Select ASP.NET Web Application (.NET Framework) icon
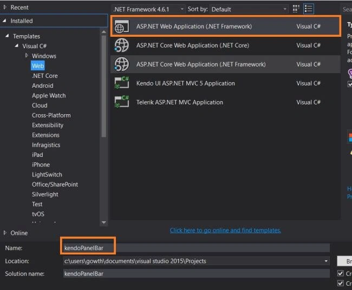This screenshot has width=352, height=290. pos(122,27)
